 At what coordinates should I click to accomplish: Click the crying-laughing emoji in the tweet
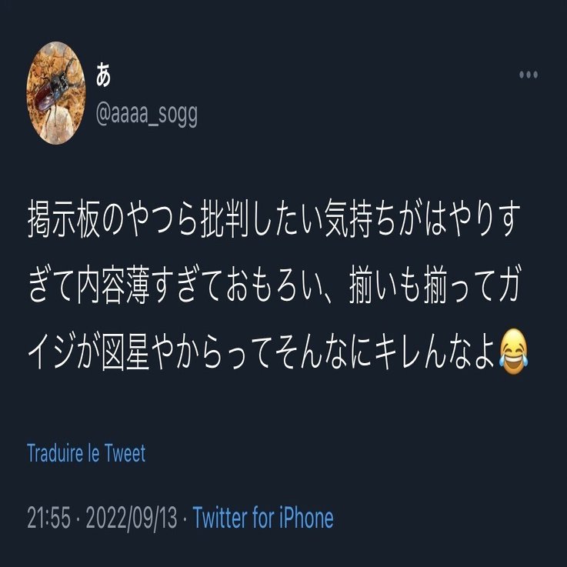pyautogui.click(x=513, y=351)
